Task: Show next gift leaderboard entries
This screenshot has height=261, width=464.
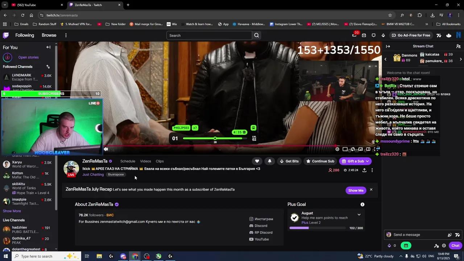Action: [x=461, y=59]
